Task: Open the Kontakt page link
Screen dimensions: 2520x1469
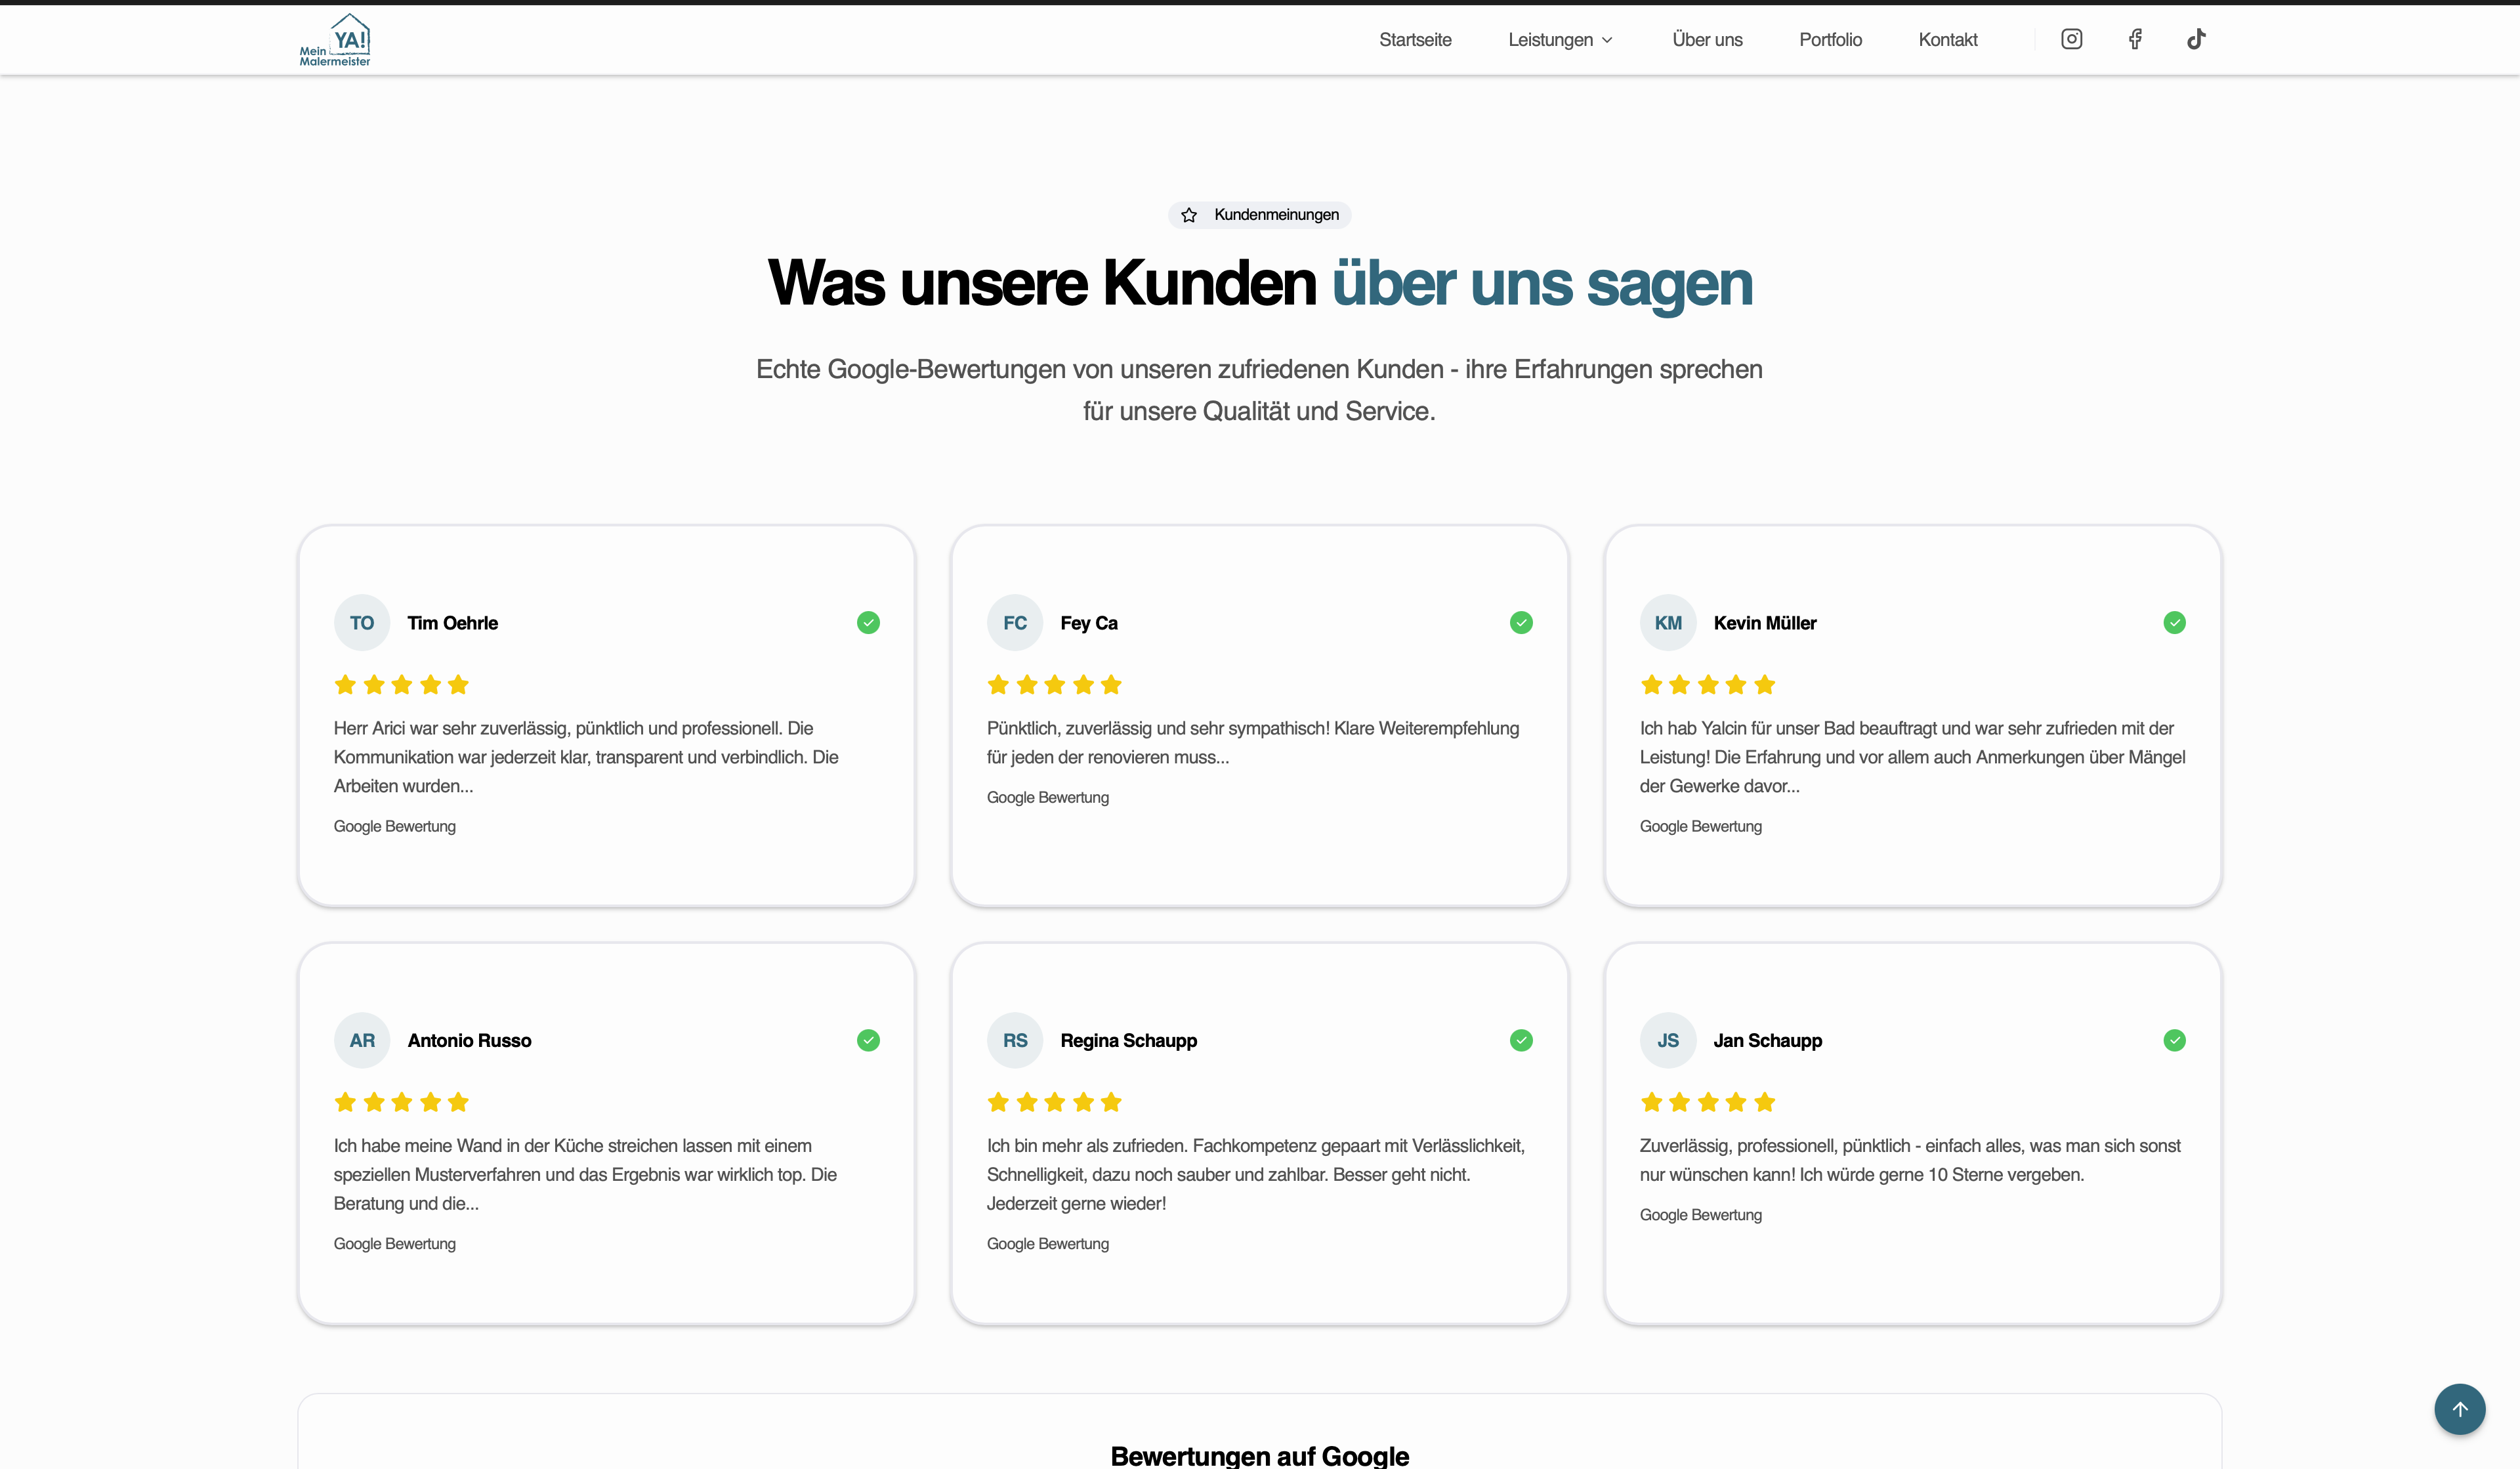Action: [1947, 40]
